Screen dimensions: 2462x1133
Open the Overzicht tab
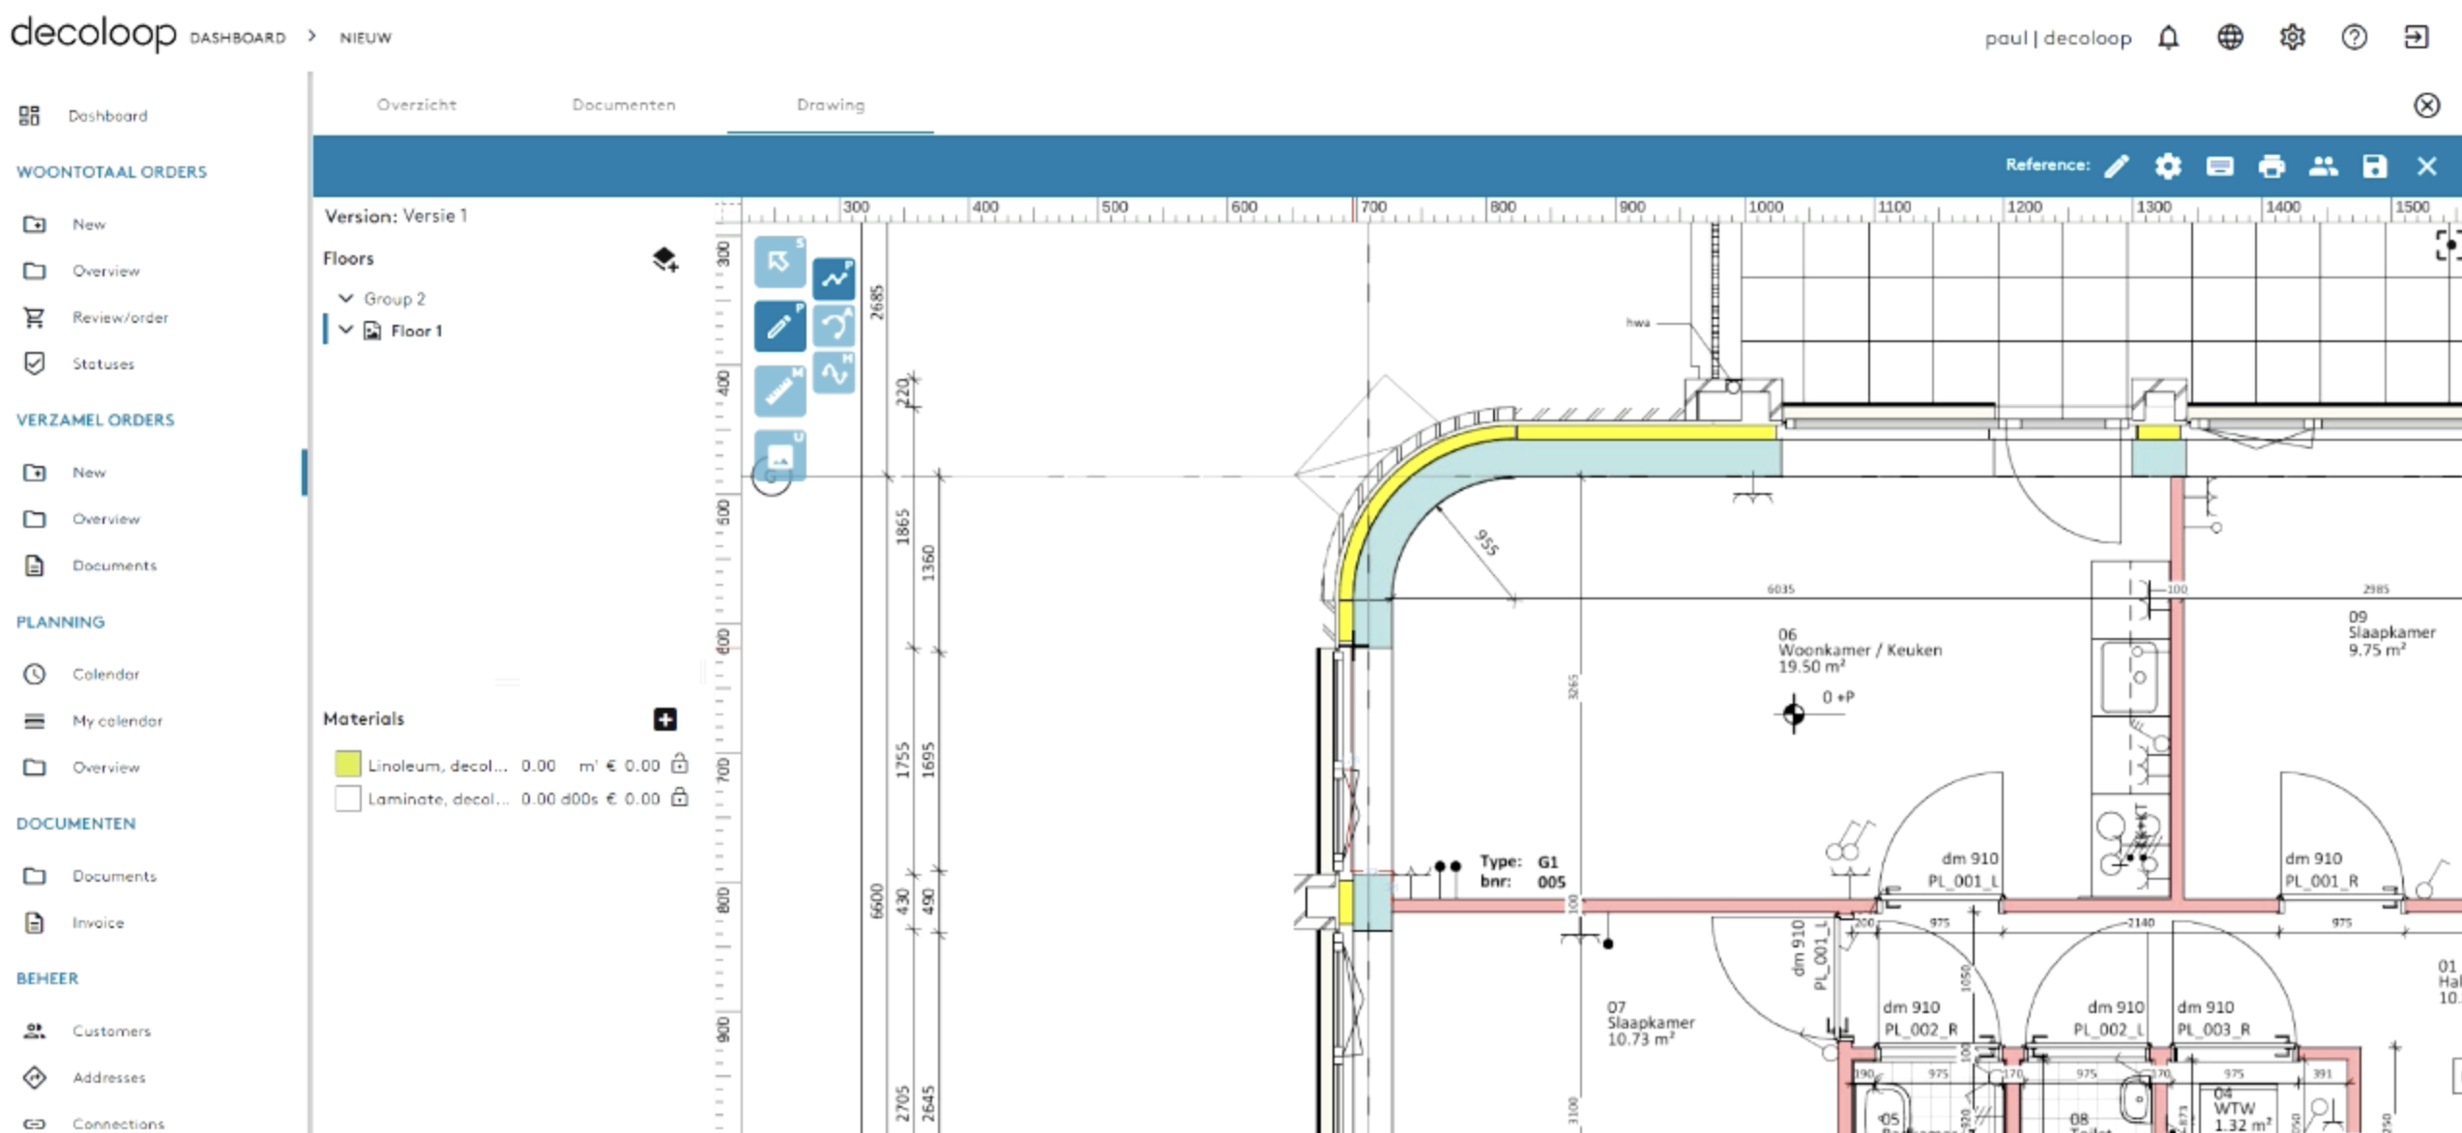click(x=417, y=104)
